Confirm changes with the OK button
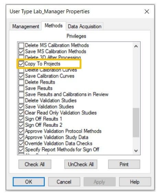The image size is (159, 194). [x=29, y=182]
